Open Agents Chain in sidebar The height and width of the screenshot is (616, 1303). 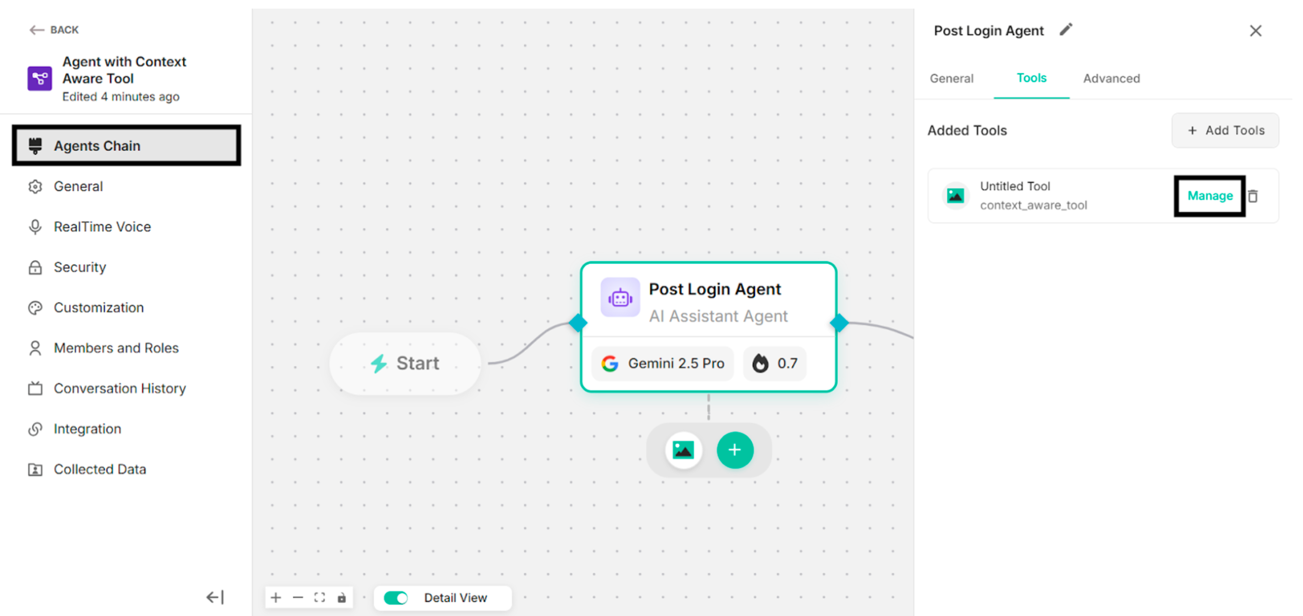(127, 146)
